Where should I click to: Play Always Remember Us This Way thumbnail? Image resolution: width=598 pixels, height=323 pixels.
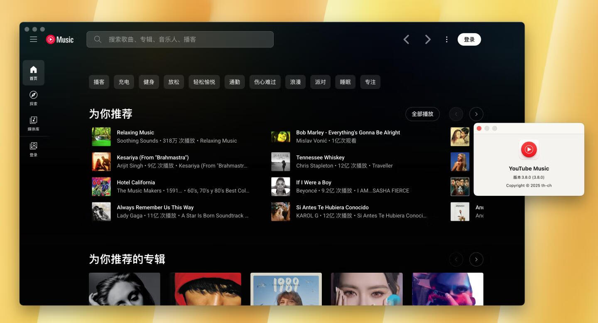101,212
